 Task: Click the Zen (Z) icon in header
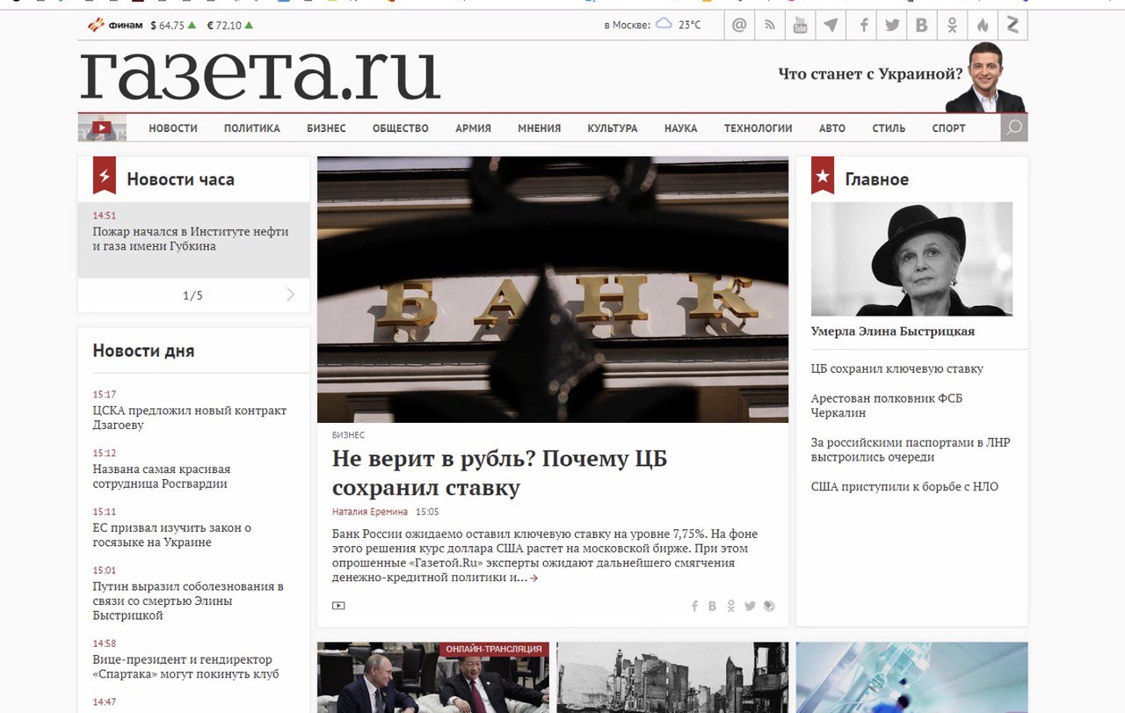click(1012, 25)
